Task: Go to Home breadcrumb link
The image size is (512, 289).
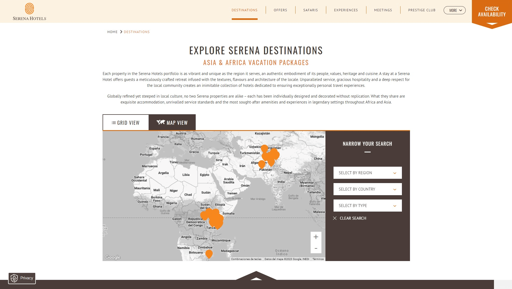Action: pos(112,32)
